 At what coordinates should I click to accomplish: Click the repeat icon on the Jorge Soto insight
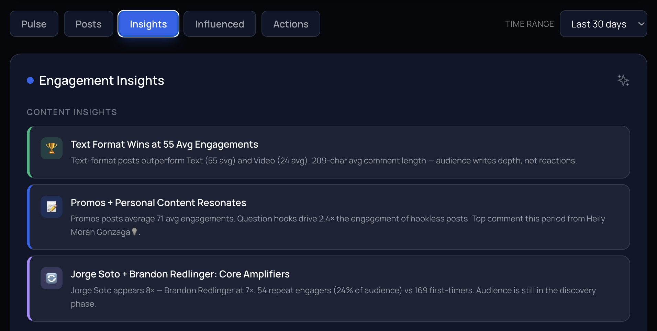point(51,278)
